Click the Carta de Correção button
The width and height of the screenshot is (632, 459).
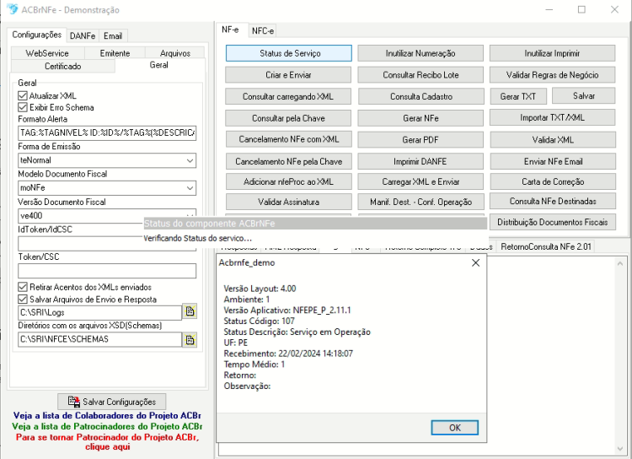[x=553, y=181]
